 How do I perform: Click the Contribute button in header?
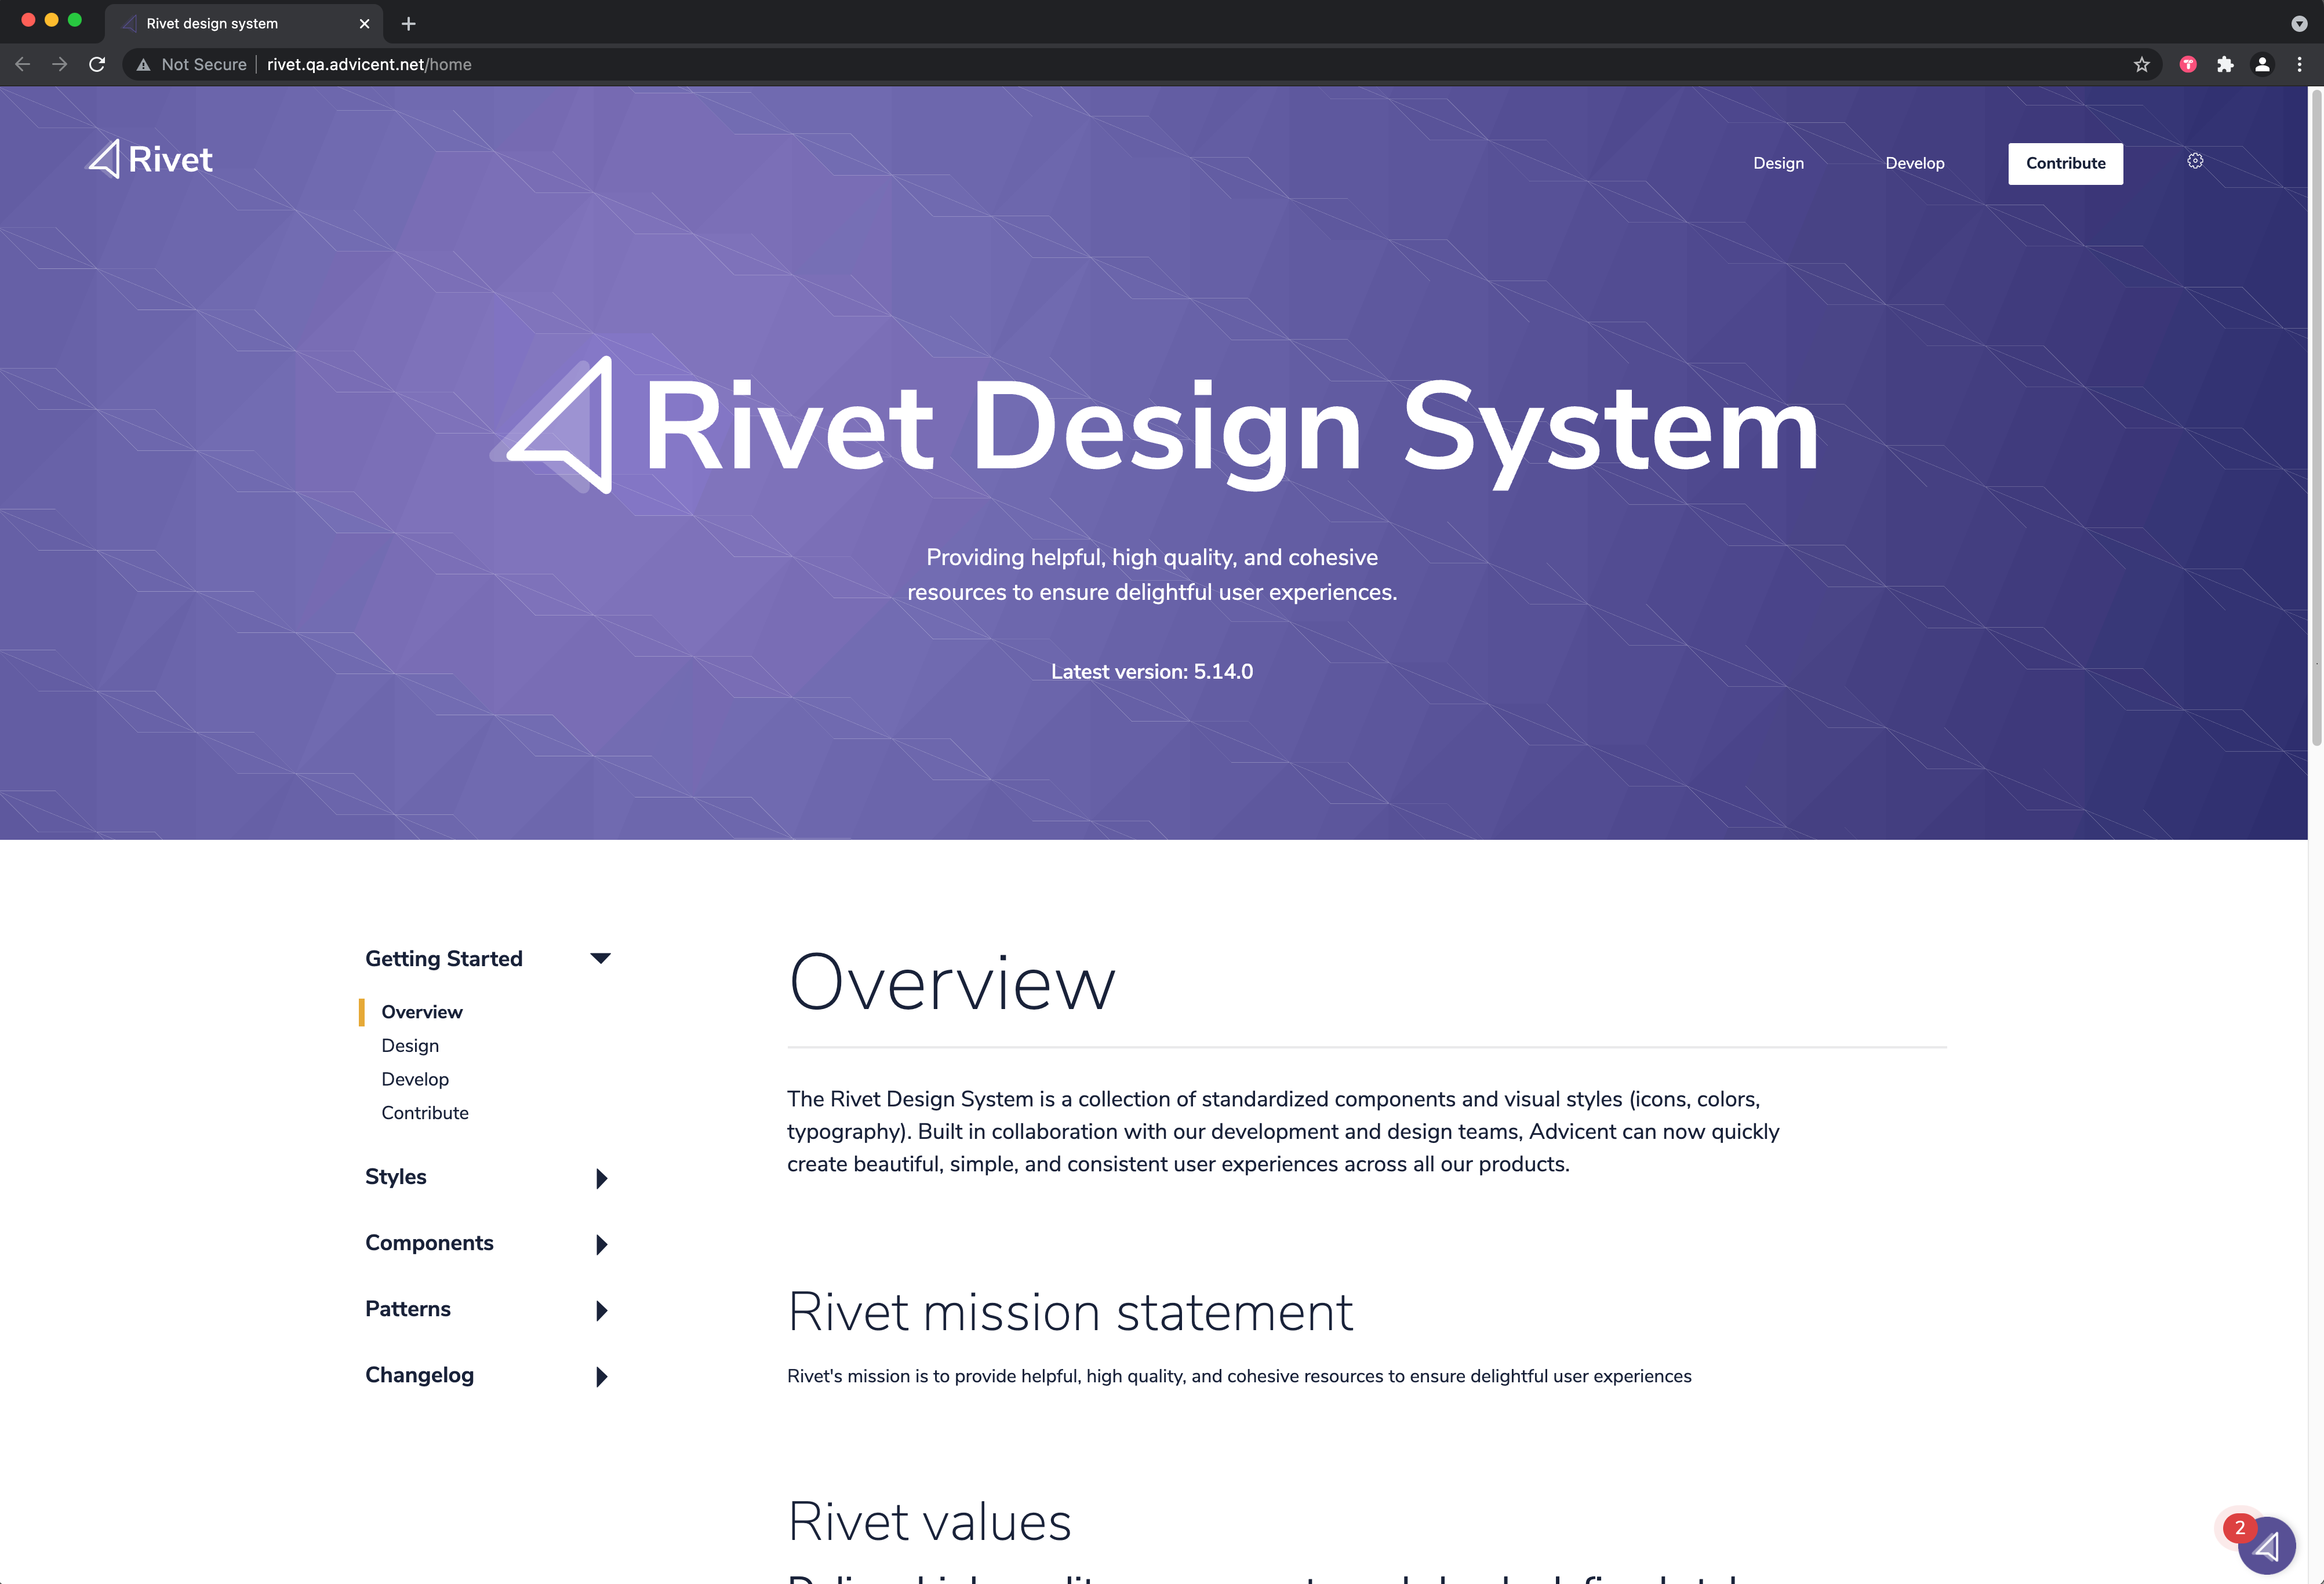[x=2065, y=163]
